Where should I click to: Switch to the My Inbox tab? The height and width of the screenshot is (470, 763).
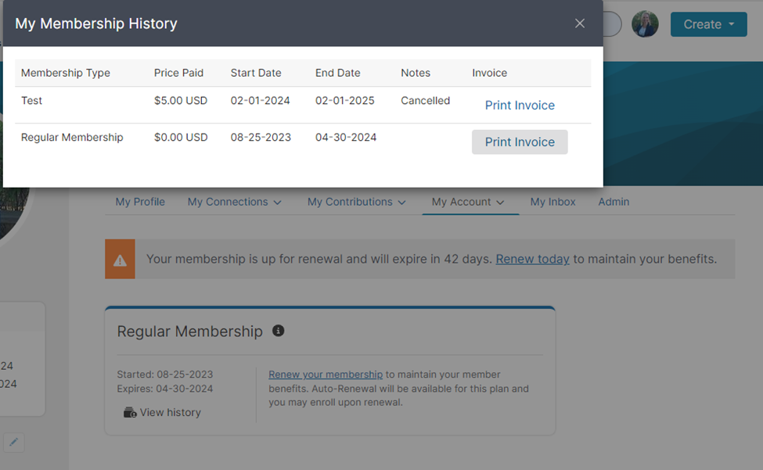(x=552, y=202)
